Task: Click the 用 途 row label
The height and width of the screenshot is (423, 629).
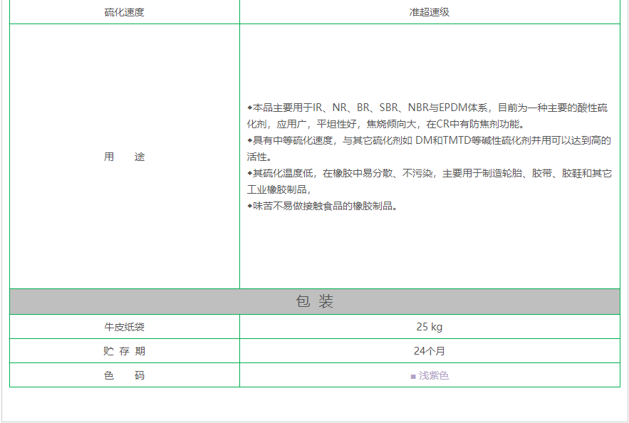Action: point(125,157)
